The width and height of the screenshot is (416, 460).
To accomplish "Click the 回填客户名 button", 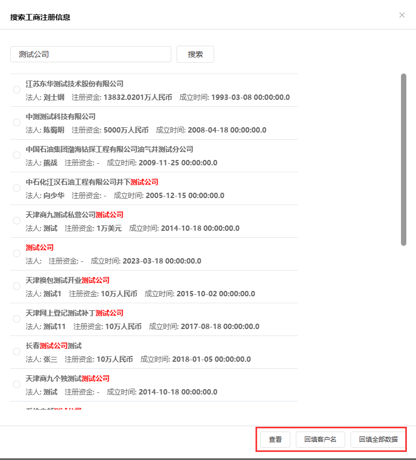I will coord(320,439).
